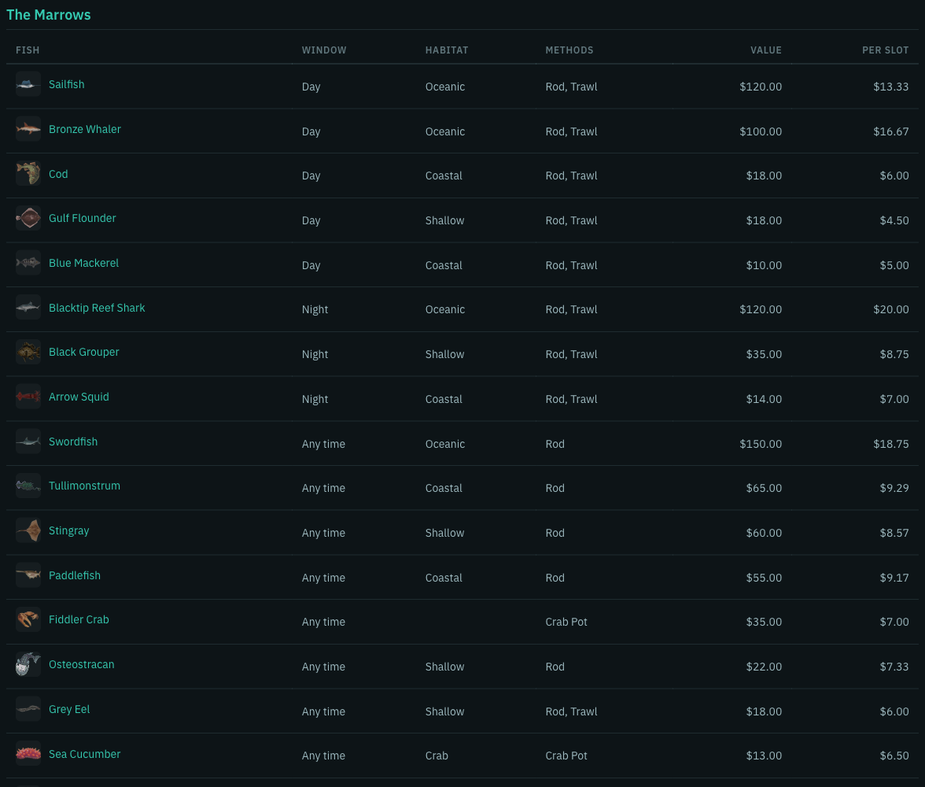
Task: Sort by the HABITAT column header
Action: [x=447, y=50]
